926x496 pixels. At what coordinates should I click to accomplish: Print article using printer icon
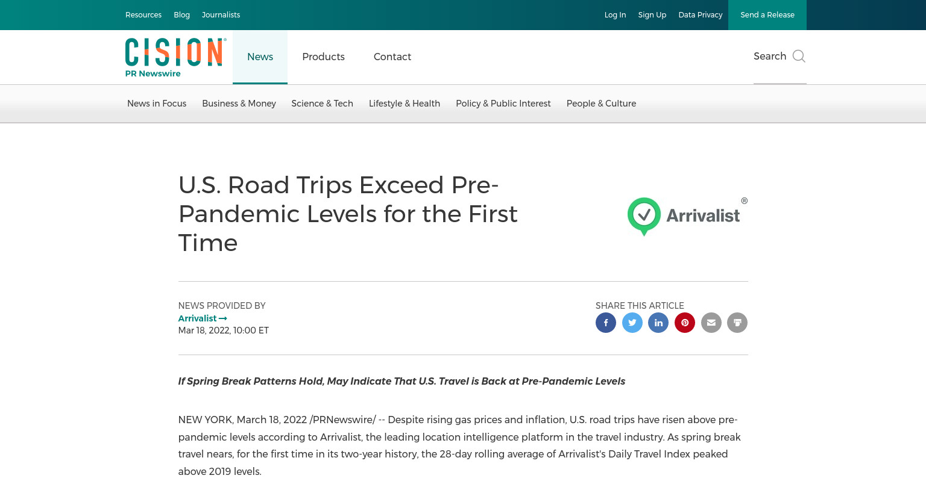point(737,323)
